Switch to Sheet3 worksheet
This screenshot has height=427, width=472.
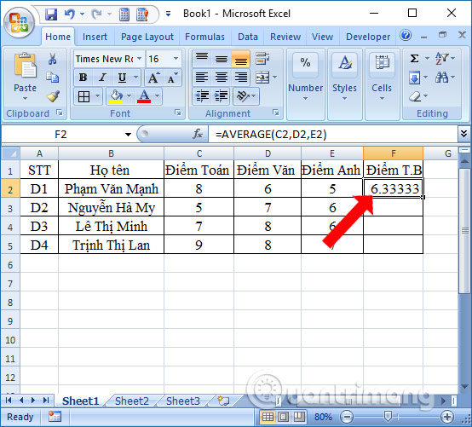[x=183, y=401]
